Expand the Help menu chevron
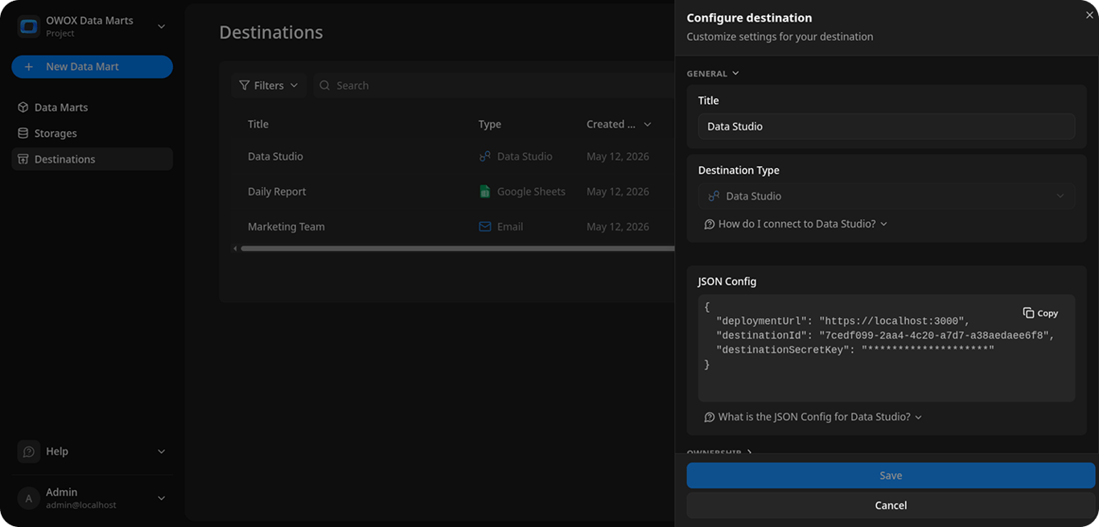The width and height of the screenshot is (1099, 527). 161,451
